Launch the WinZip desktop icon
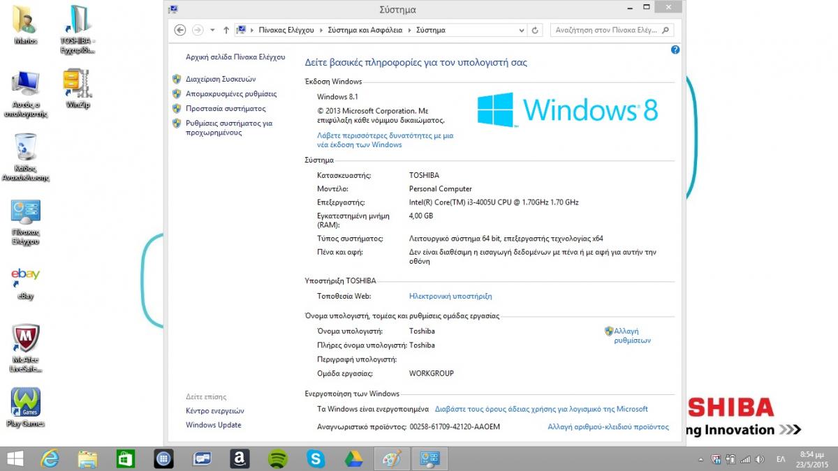Image resolution: width=838 pixels, height=471 pixels. [x=78, y=88]
